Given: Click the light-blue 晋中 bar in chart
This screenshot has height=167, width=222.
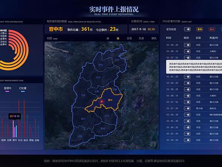Looking at the screenshot, I should pos(16,131).
